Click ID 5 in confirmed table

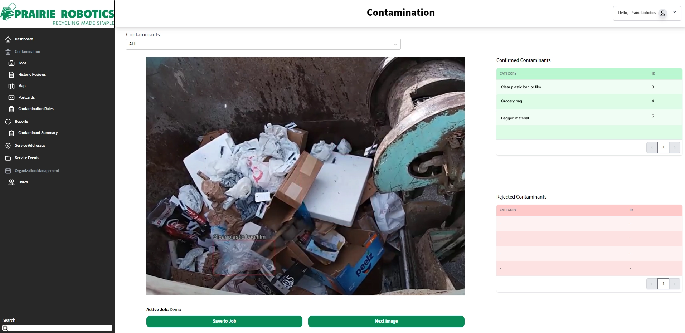(x=653, y=116)
